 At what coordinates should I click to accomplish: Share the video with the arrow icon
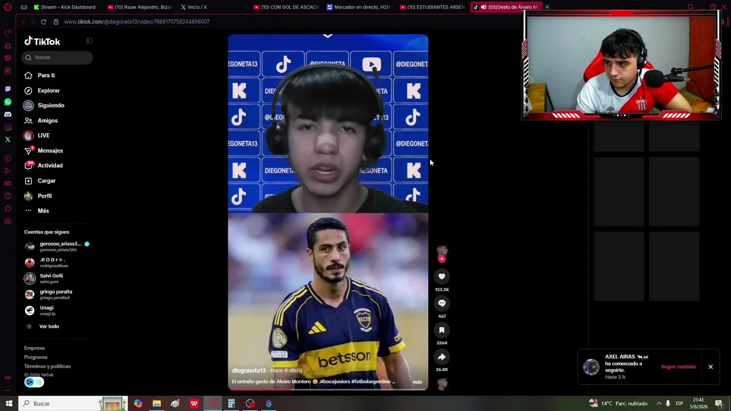click(441, 357)
